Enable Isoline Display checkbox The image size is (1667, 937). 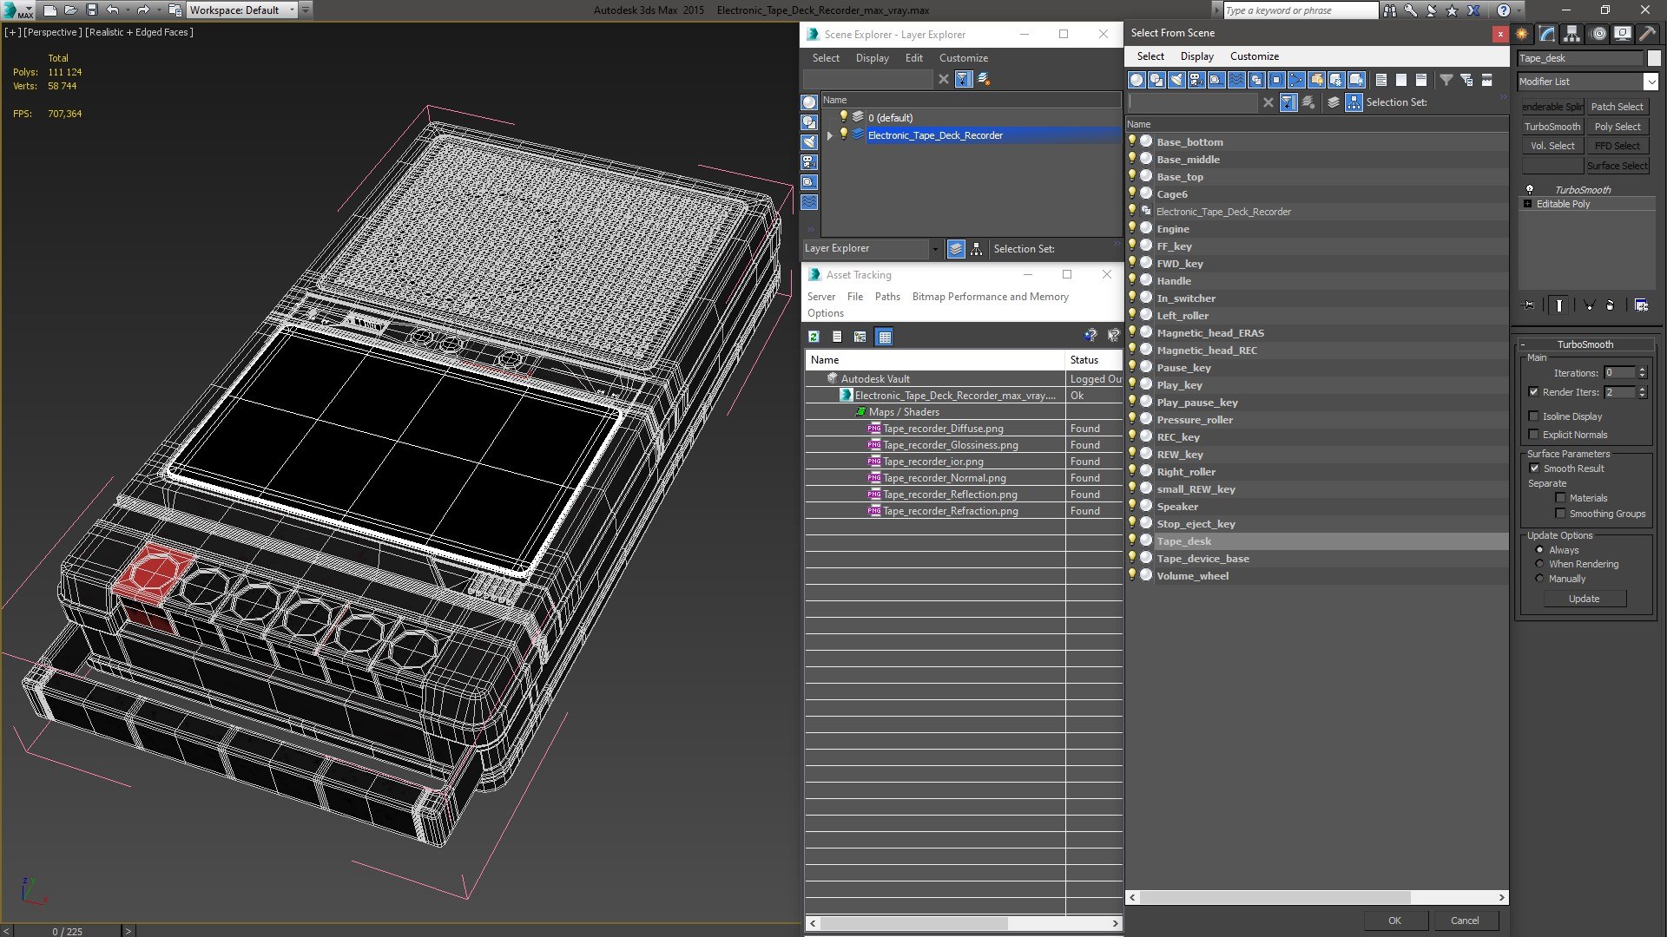[x=1533, y=416]
